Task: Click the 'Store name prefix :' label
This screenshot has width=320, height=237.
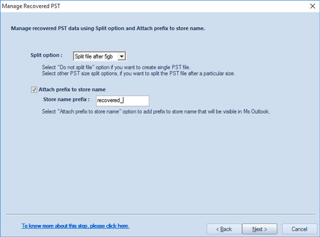Action: [x=66, y=100]
